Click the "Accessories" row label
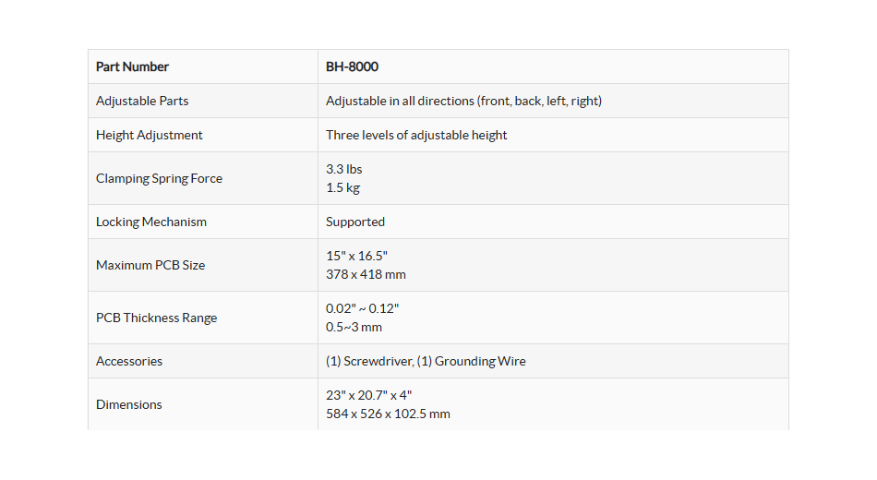 click(129, 361)
